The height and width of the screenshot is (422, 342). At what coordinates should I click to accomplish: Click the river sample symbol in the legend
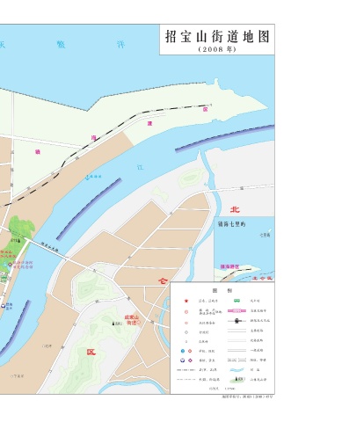pos(236,370)
